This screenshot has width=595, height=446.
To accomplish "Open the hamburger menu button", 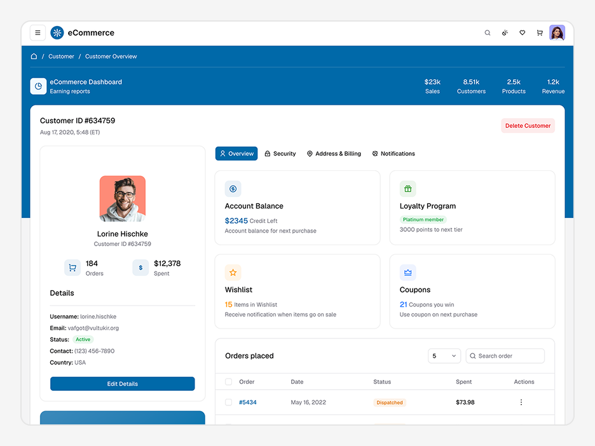I will tap(38, 32).
